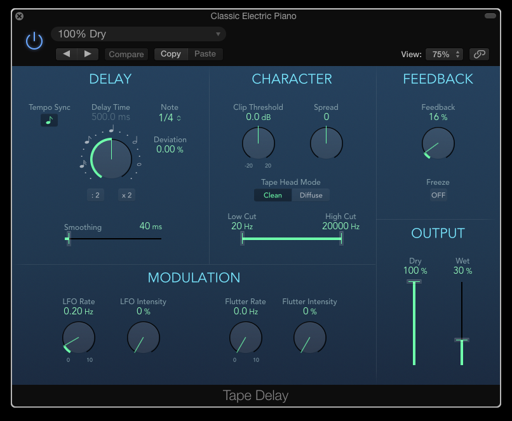Toggle the Freeze OFF button
Image resolution: width=512 pixels, height=421 pixels.
tap(438, 195)
